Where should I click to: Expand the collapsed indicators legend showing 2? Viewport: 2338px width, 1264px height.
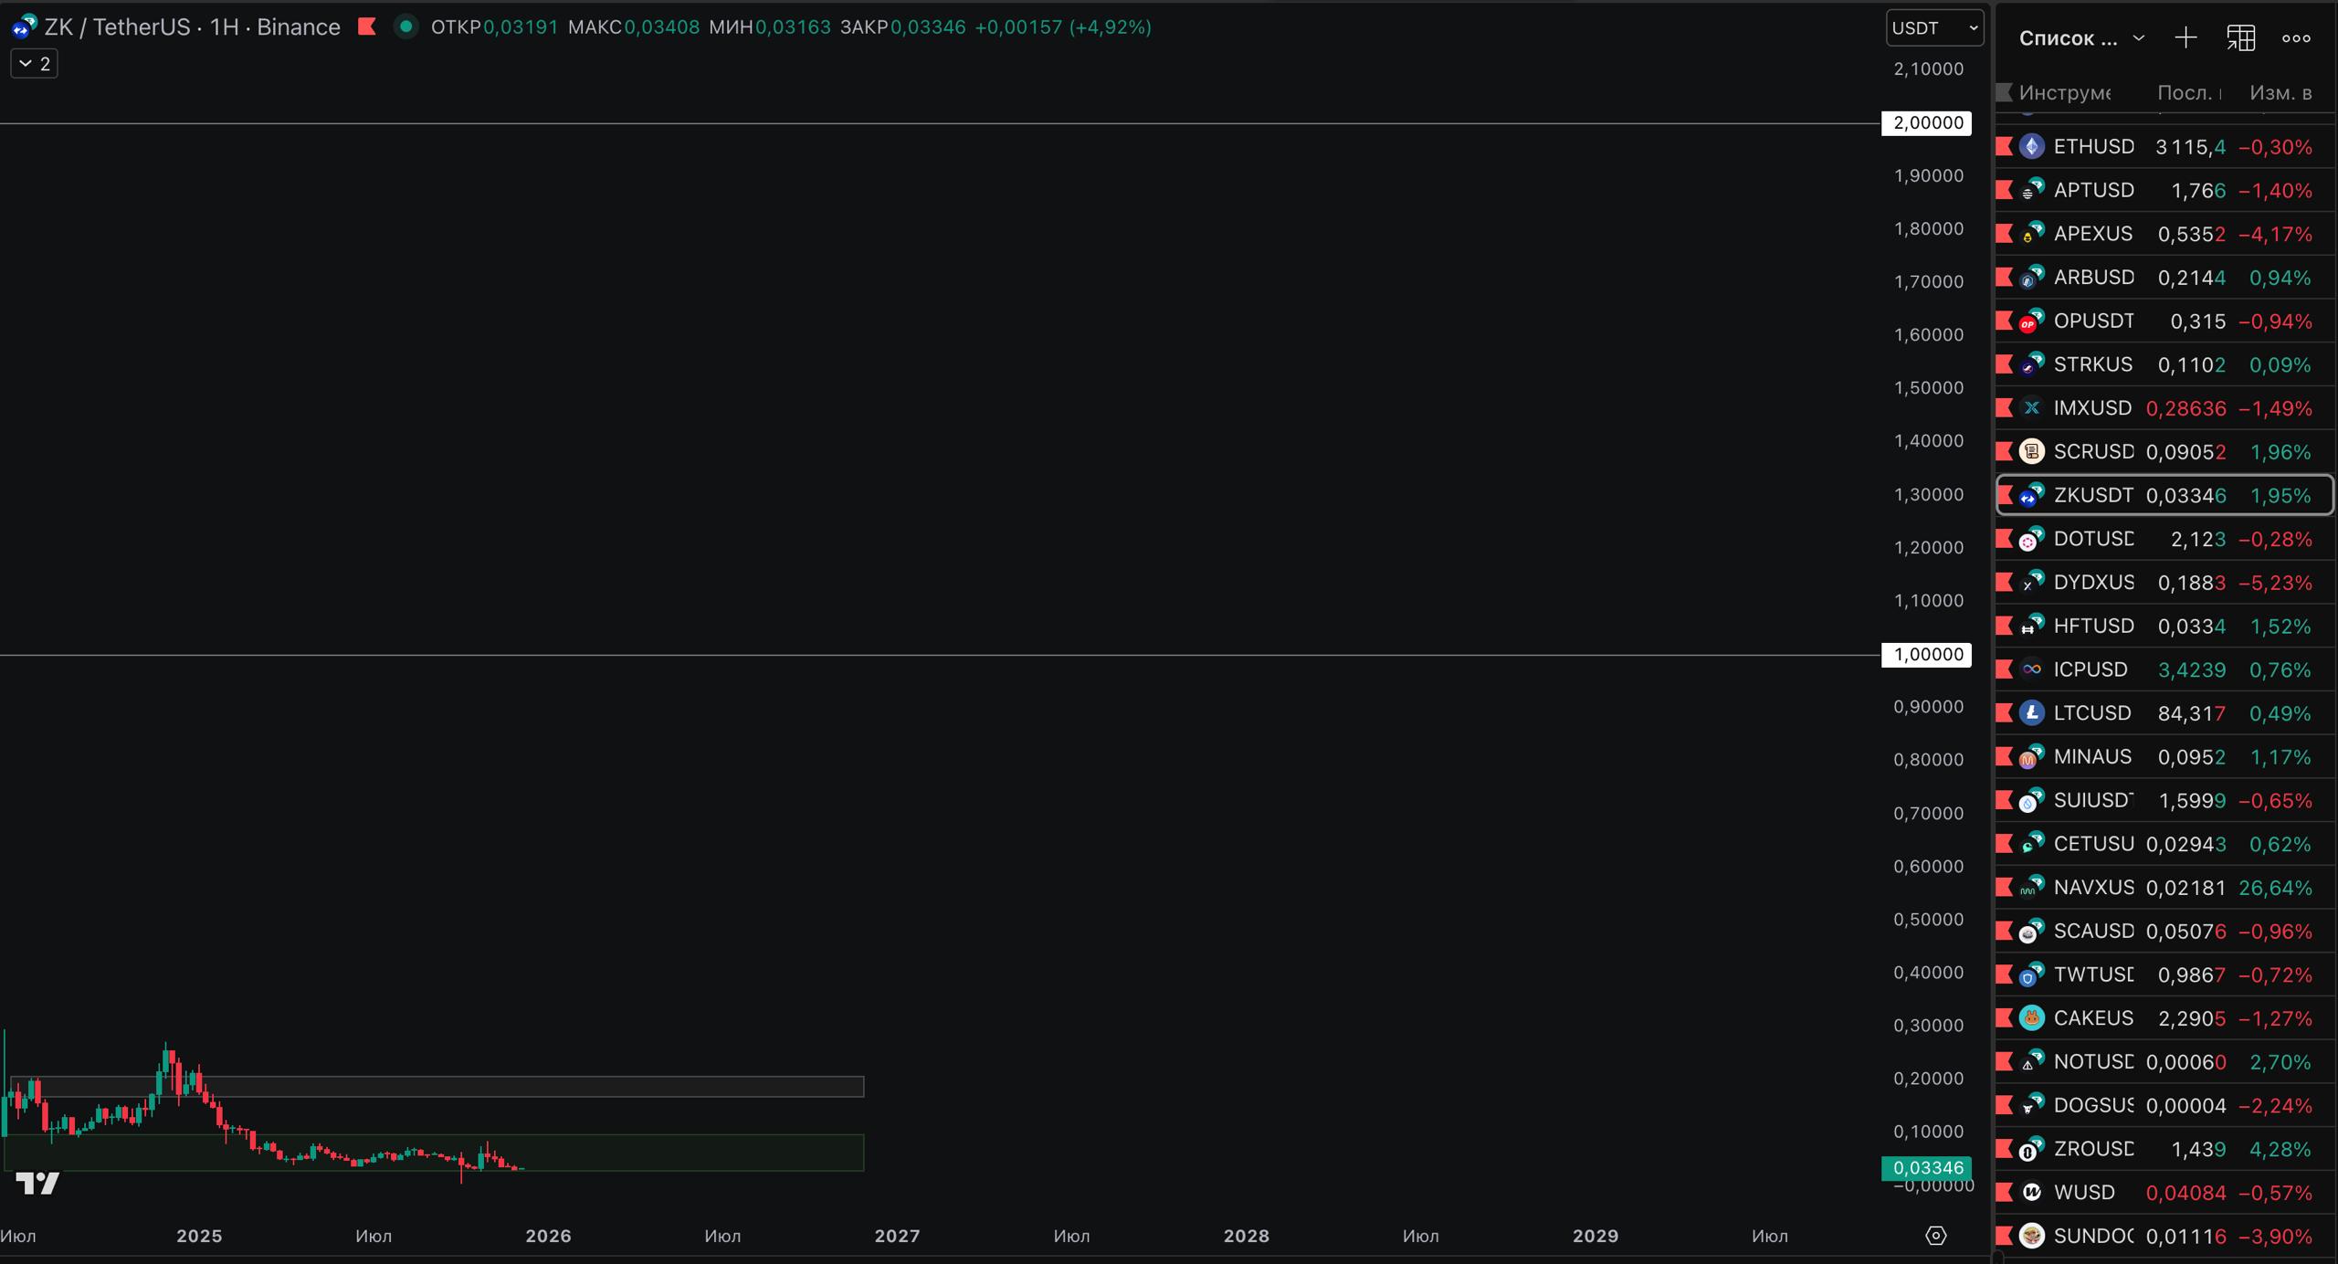(35, 63)
